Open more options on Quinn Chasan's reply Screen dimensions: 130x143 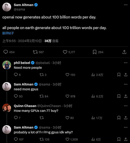[126, 106]
